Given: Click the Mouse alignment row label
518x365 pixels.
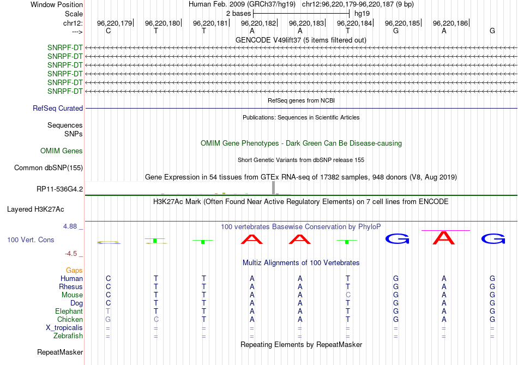Looking at the screenshot, I should pyautogui.click(x=72, y=295).
